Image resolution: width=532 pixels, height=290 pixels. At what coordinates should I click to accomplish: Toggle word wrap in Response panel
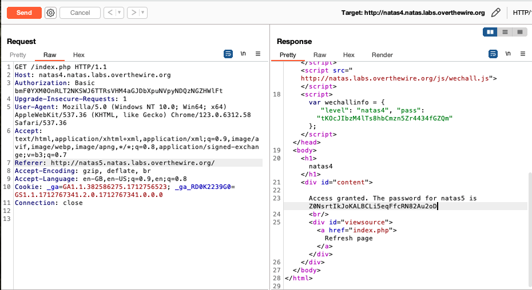point(493,54)
